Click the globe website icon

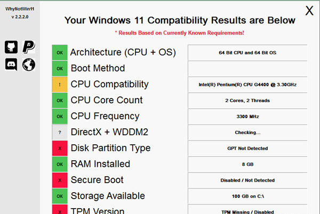[x=28, y=65]
